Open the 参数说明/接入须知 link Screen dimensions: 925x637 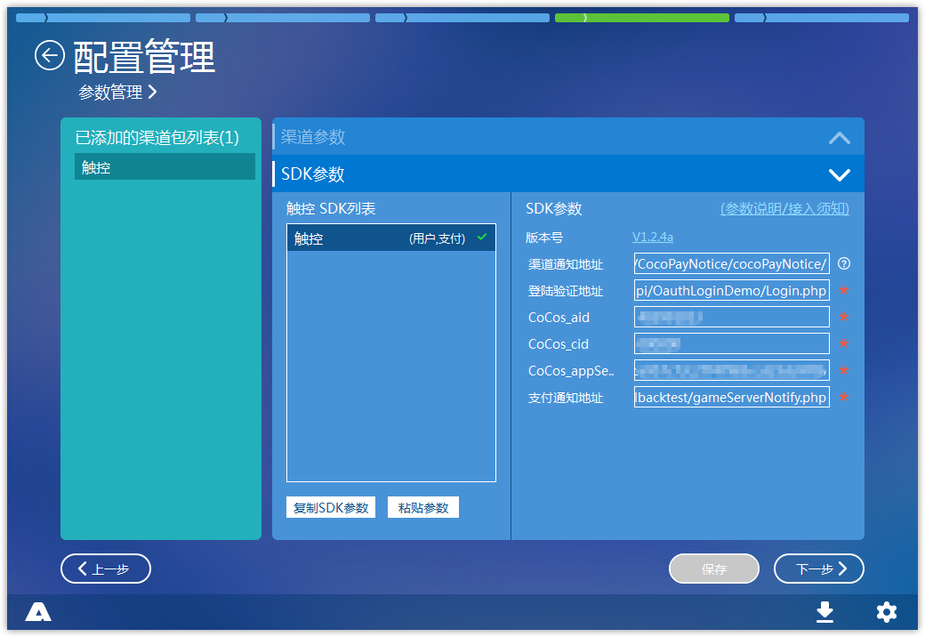pyautogui.click(x=783, y=208)
